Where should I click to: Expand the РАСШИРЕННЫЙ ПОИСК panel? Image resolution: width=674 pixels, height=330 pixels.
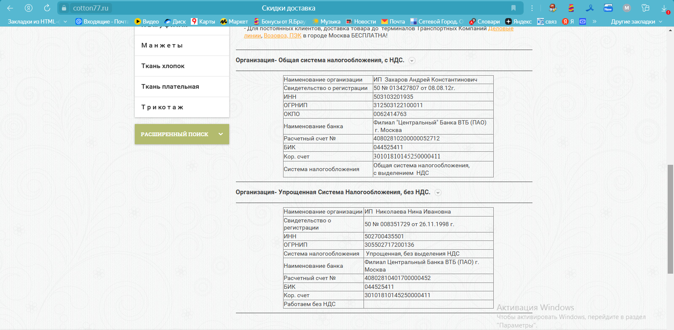pos(182,134)
